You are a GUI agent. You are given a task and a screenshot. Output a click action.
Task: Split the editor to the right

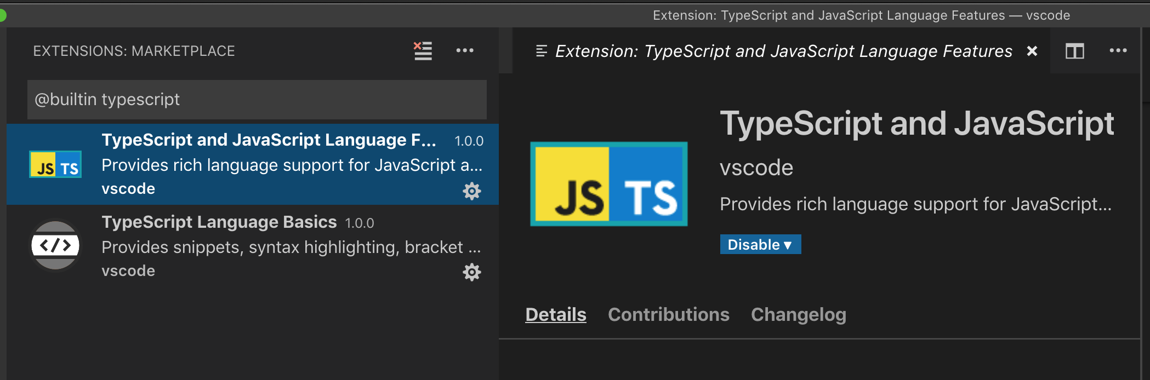(x=1074, y=51)
